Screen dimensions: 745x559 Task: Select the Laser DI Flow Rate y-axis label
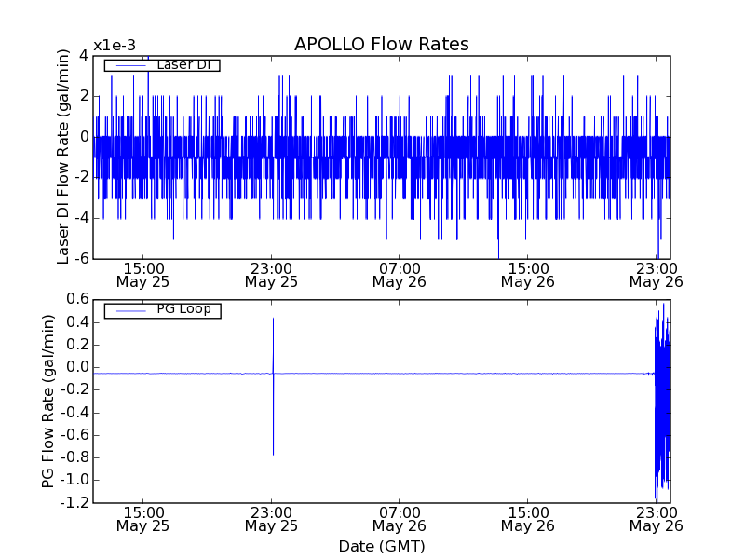click(63, 157)
